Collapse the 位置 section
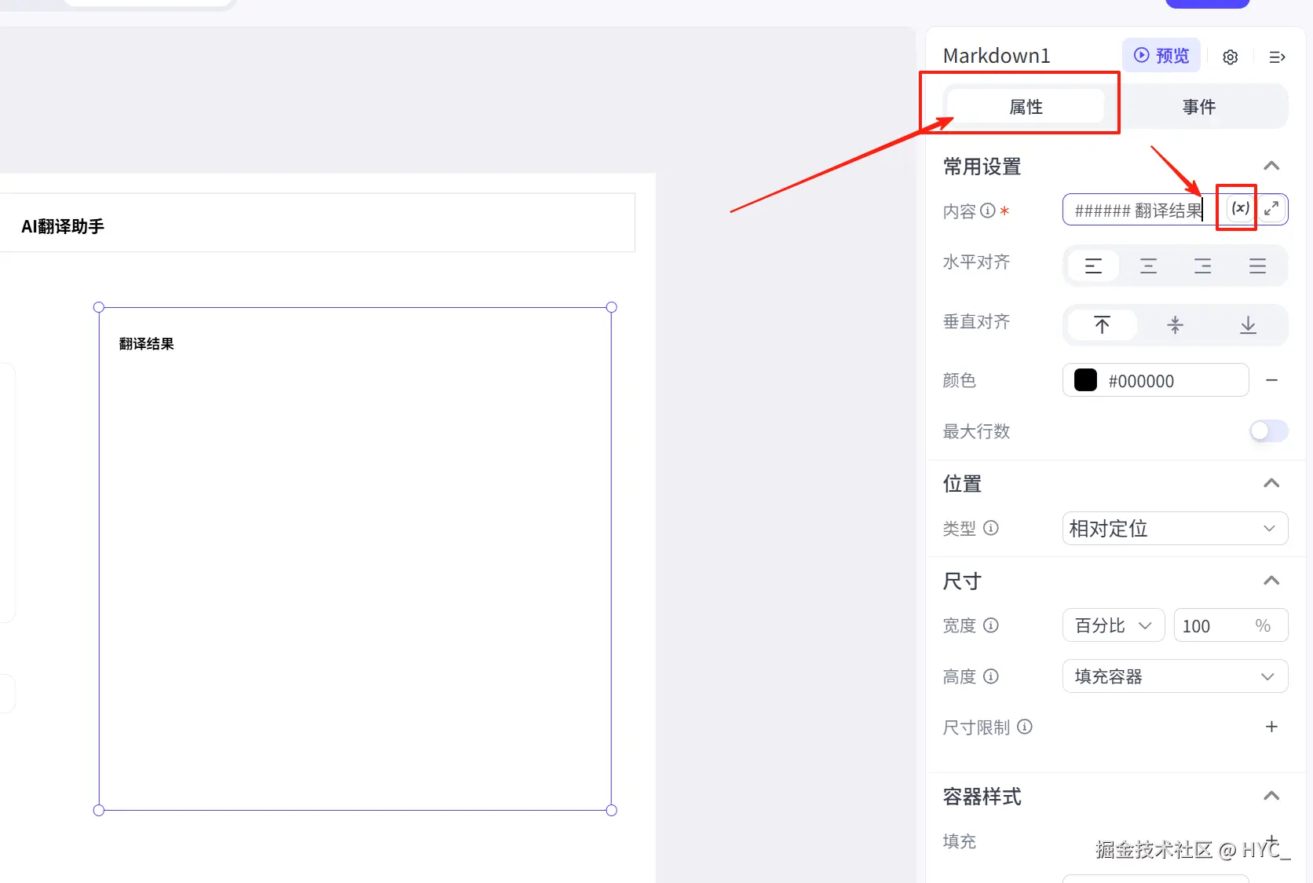Viewport: 1313px width, 883px height. (x=1271, y=483)
